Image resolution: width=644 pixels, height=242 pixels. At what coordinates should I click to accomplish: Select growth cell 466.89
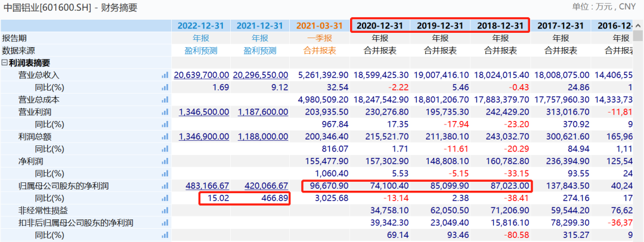[275, 198]
